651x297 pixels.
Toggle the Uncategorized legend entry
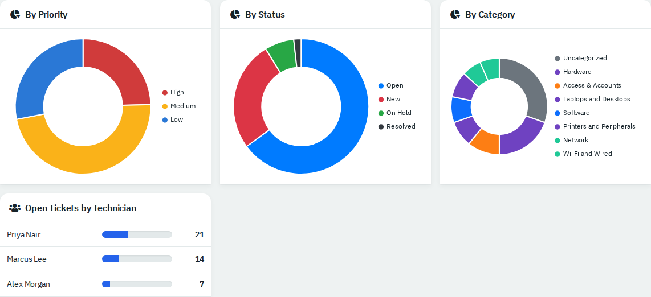(x=581, y=58)
